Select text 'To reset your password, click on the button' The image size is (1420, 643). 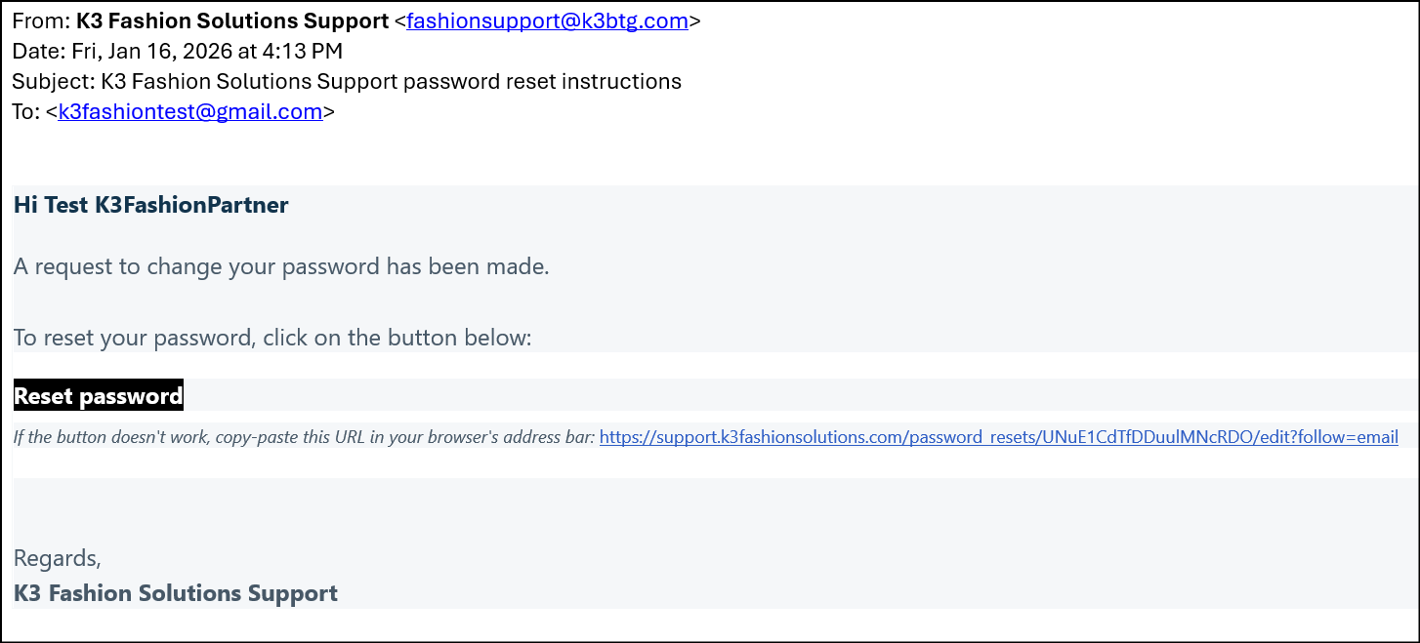coord(232,339)
